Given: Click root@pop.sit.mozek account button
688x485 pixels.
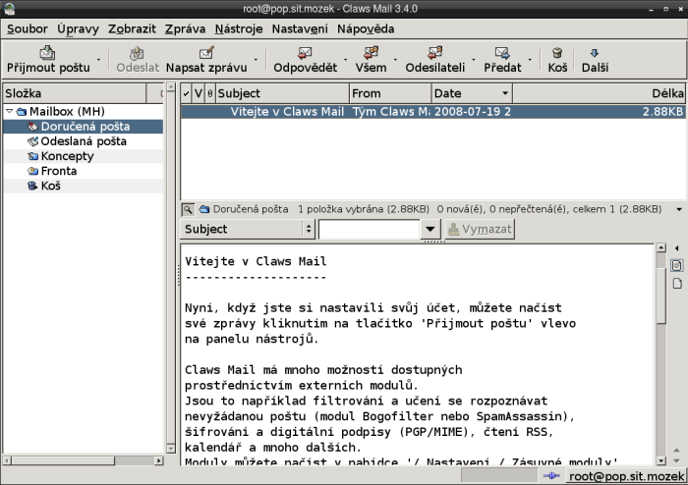Looking at the screenshot, I should coord(619,475).
